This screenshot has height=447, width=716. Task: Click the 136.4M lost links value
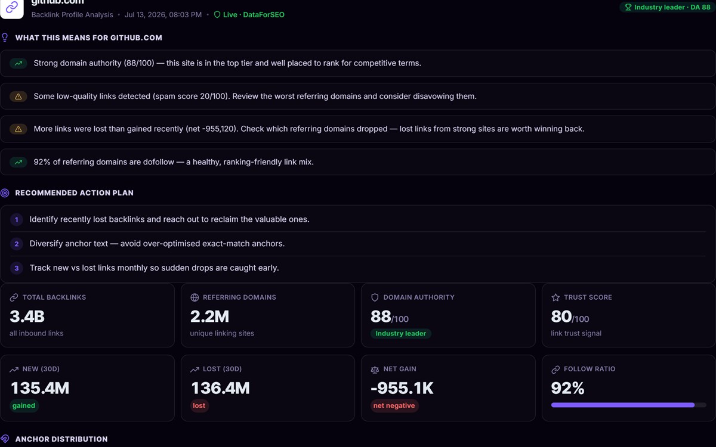[220, 389]
